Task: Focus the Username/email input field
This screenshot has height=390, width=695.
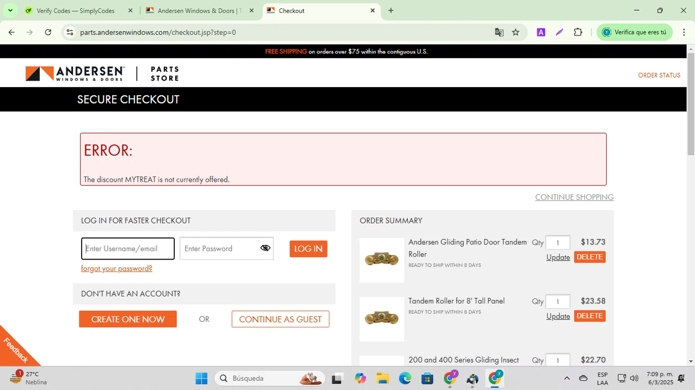Action: pos(128,248)
